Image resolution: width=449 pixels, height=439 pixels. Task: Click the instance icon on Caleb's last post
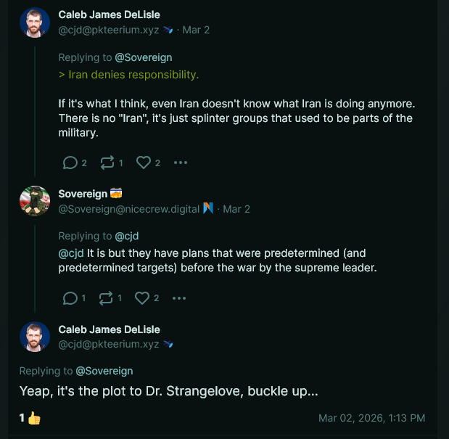[168, 345]
